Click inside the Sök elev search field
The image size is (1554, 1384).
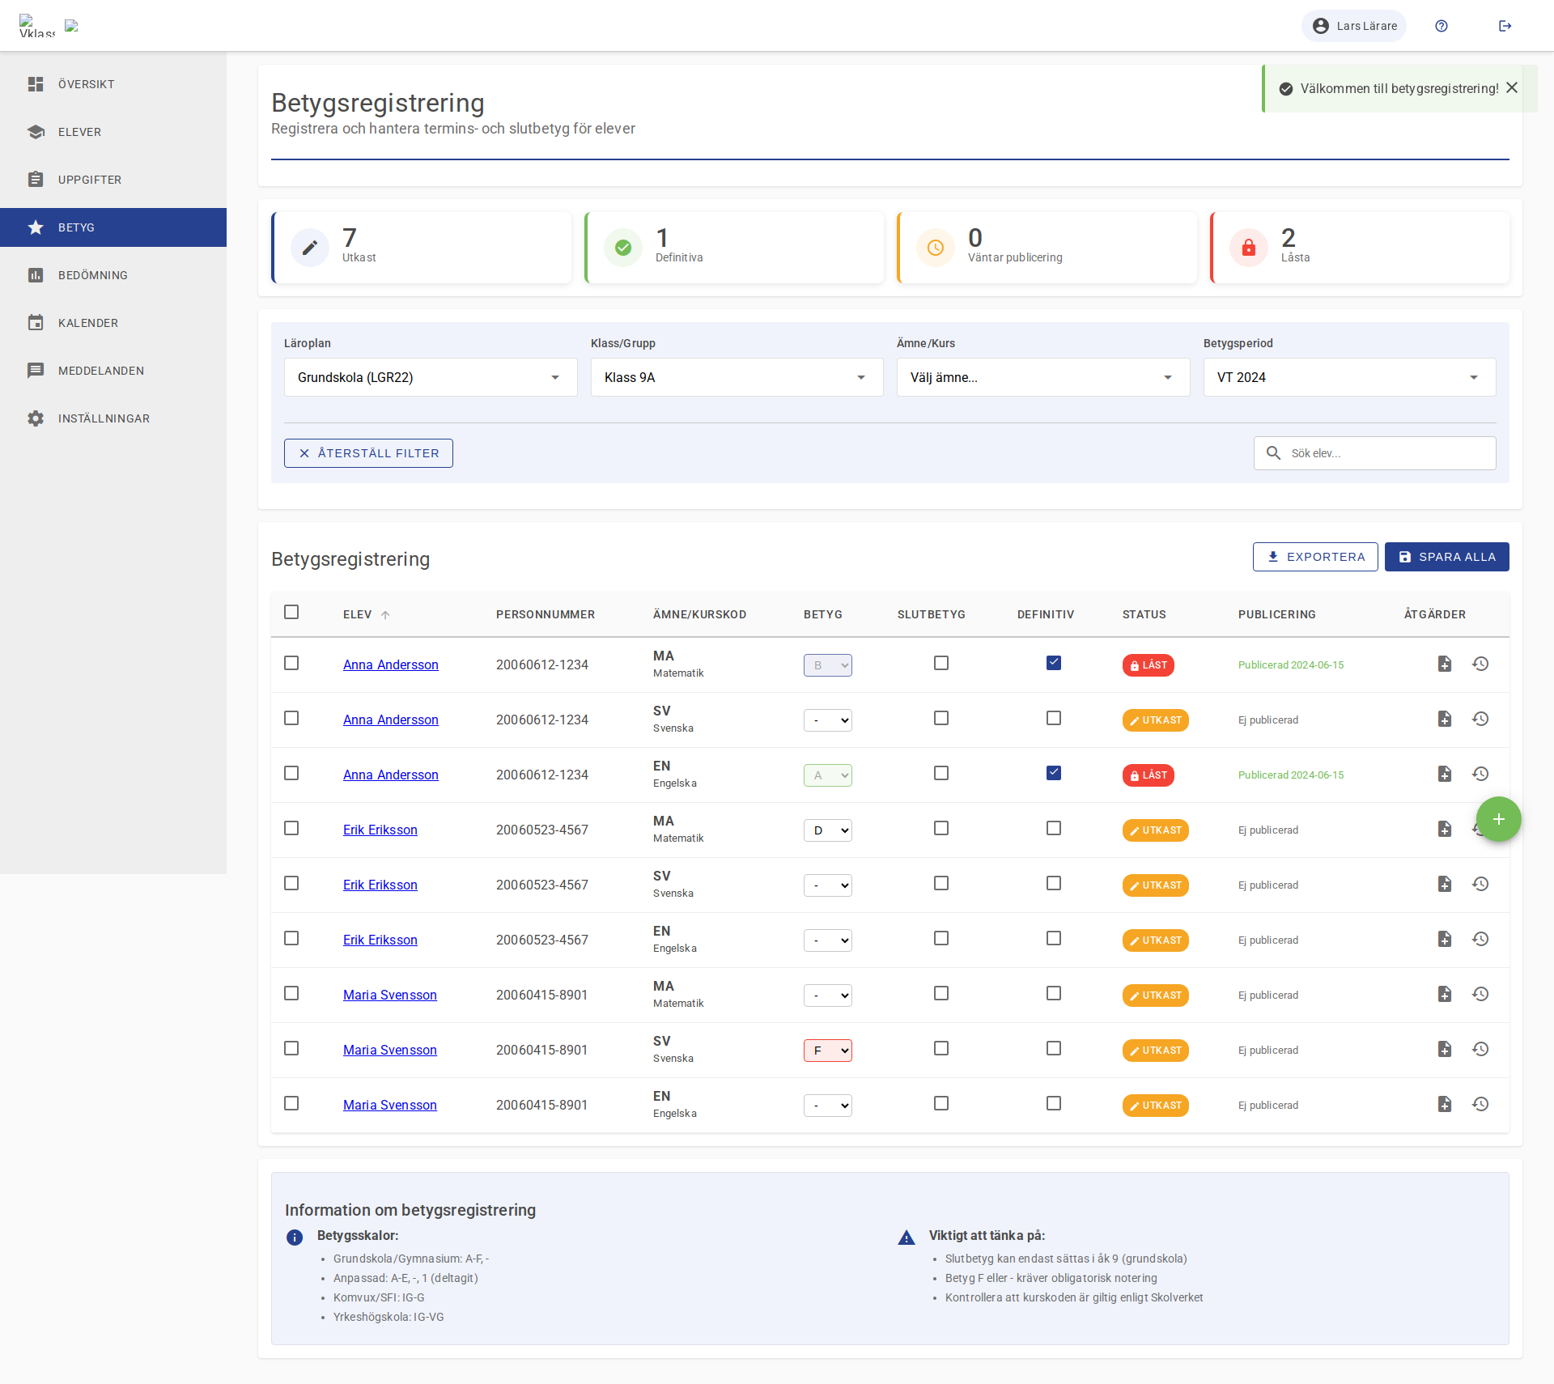pyautogui.click(x=1376, y=453)
